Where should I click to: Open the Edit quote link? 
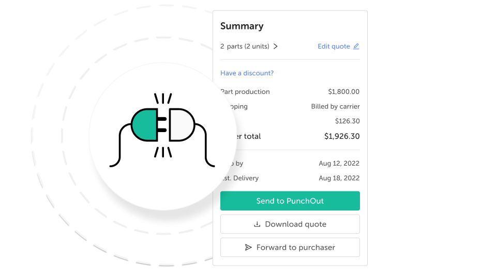coord(334,46)
